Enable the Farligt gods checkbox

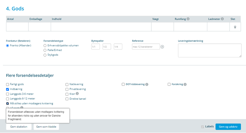coord(7,84)
